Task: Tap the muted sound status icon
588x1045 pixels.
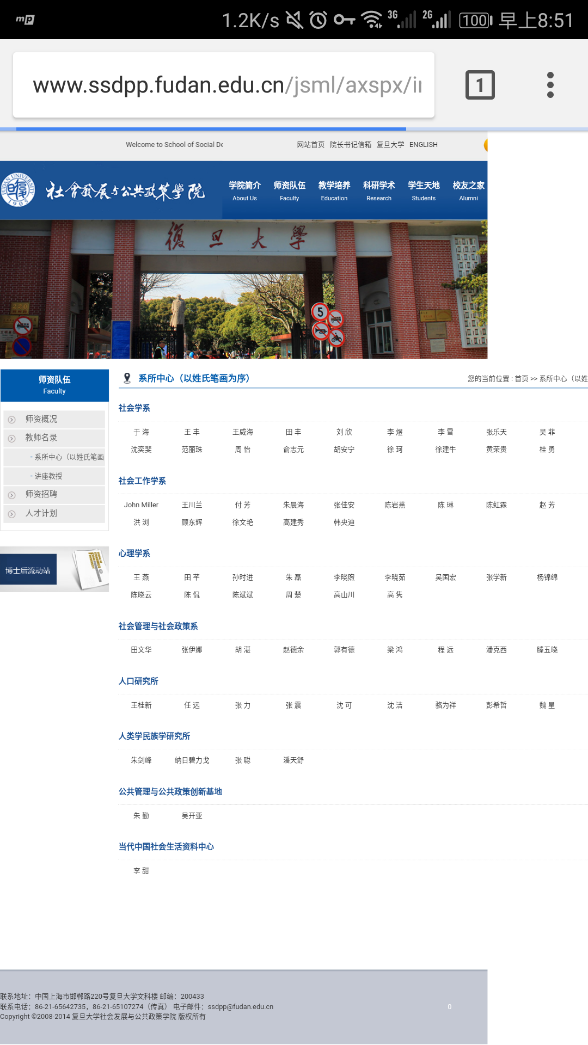Action: (x=295, y=20)
